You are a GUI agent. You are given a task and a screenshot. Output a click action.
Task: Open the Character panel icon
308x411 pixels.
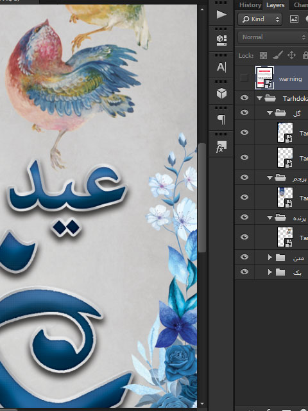[x=221, y=67]
